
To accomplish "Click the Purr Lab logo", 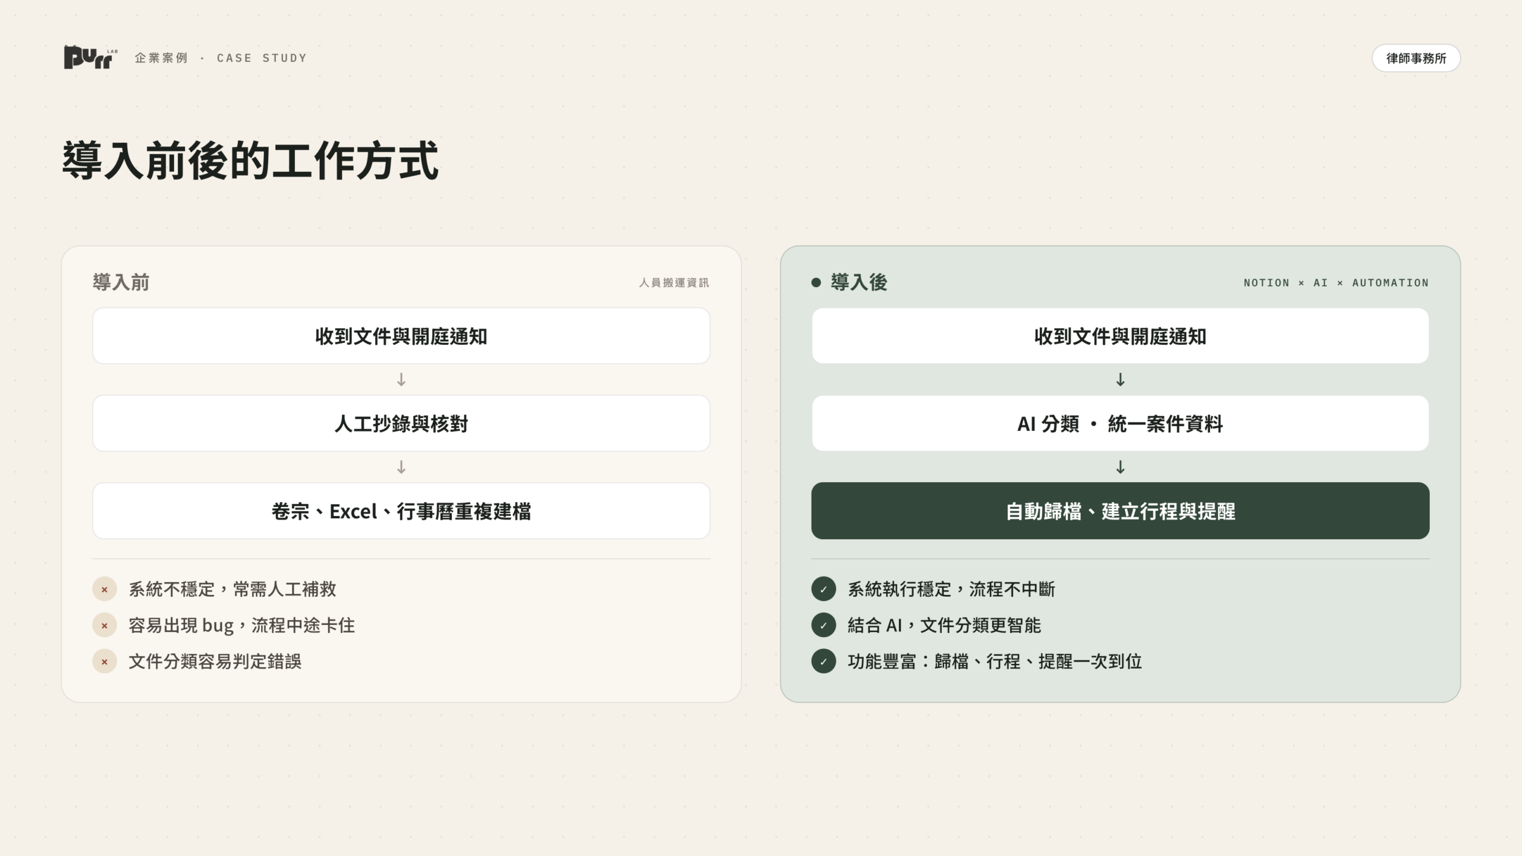I will (x=90, y=58).
